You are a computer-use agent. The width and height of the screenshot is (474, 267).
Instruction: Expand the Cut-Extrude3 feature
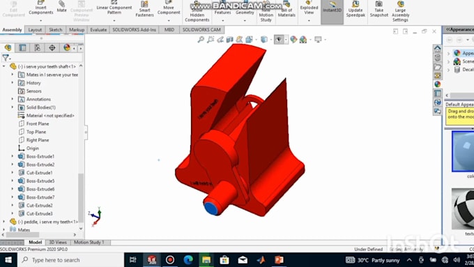(x=13, y=213)
